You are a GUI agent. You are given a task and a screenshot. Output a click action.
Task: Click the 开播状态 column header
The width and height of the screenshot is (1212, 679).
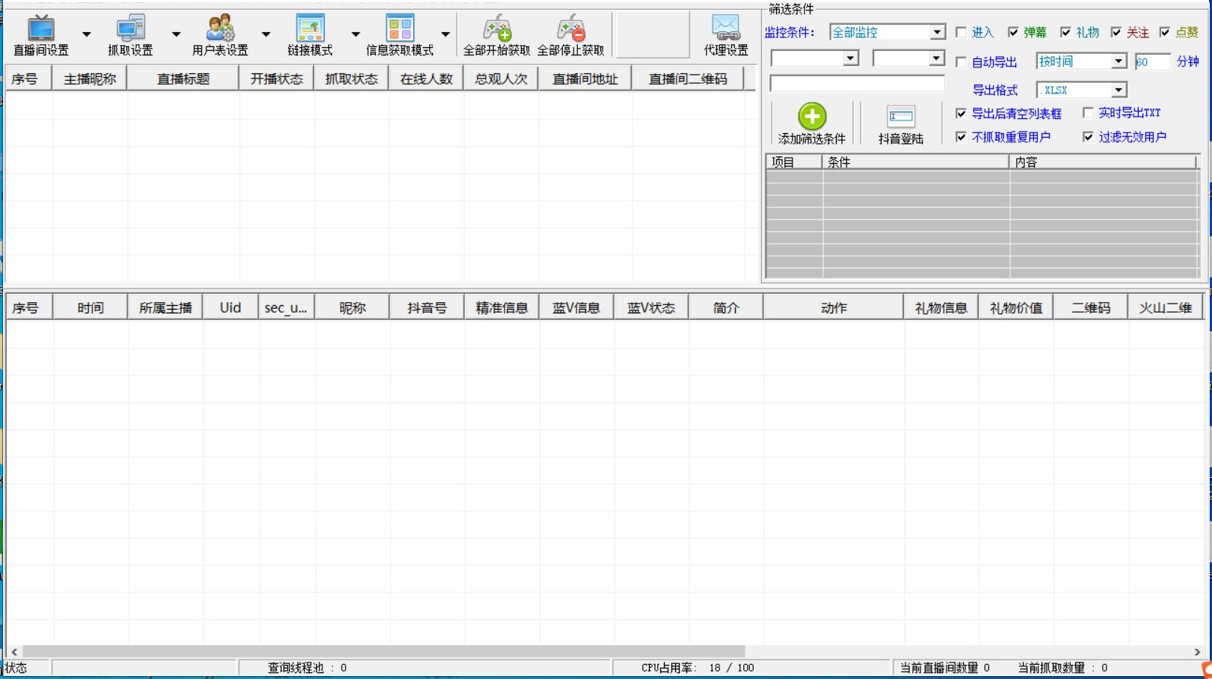point(277,79)
